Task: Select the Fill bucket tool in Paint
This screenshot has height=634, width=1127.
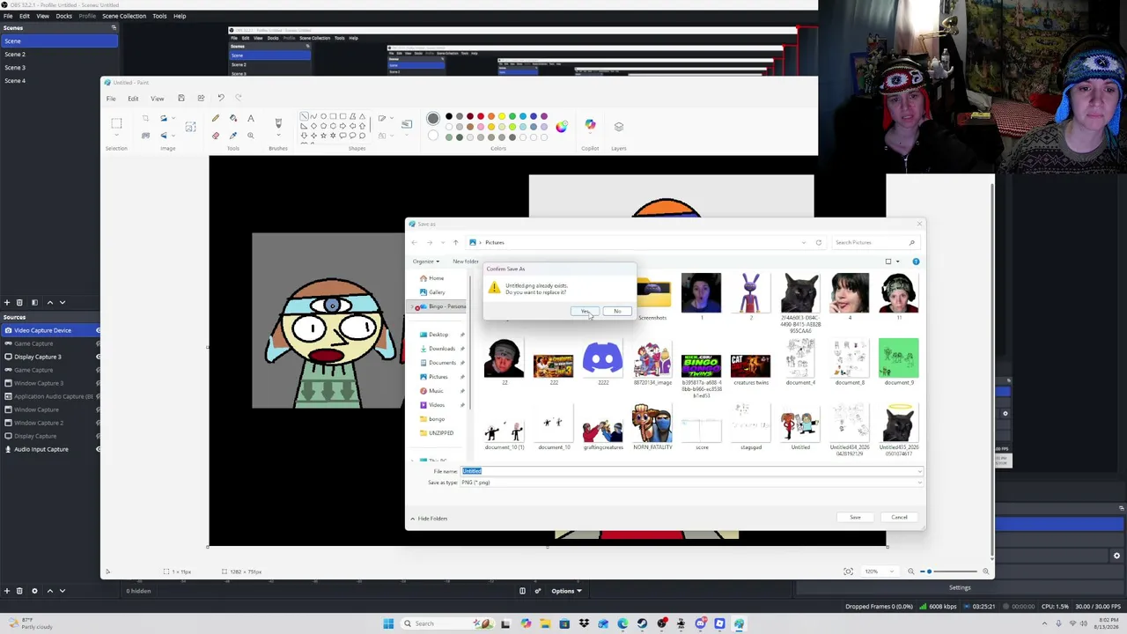Action: coord(233,118)
